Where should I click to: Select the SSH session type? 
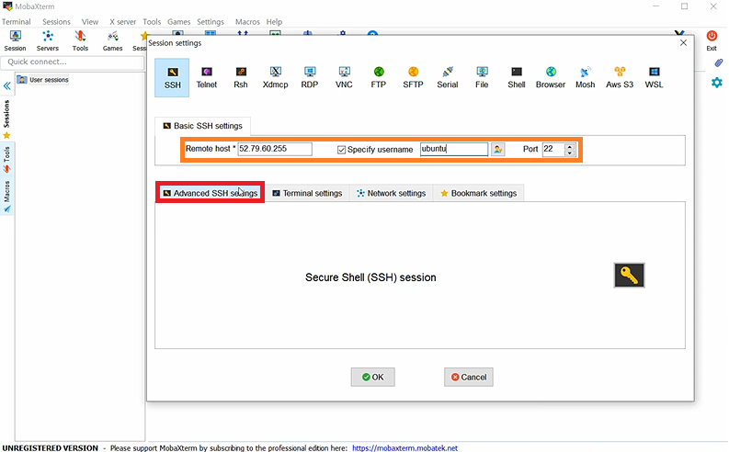(172, 77)
